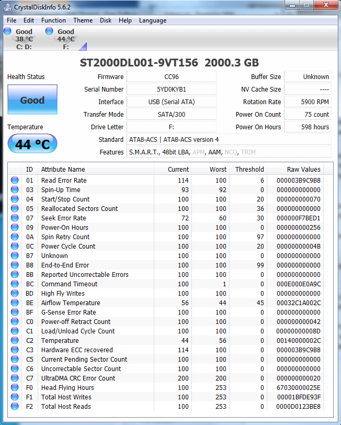The image size is (341, 425).
Task: Click the Interface field USB (Serial ATA)
Action: pyautogui.click(x=172, y=102)
